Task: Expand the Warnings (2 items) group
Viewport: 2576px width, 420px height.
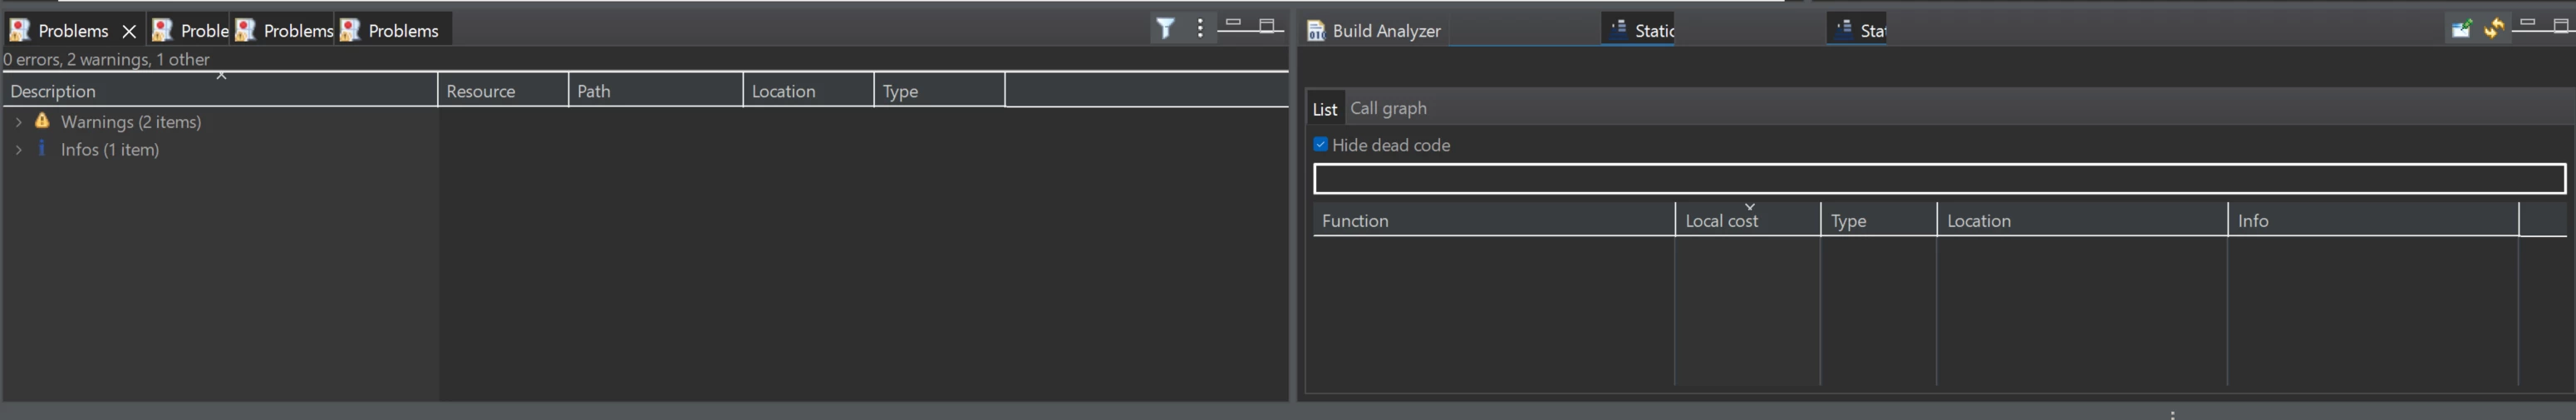Action: (x=19, y=122)
